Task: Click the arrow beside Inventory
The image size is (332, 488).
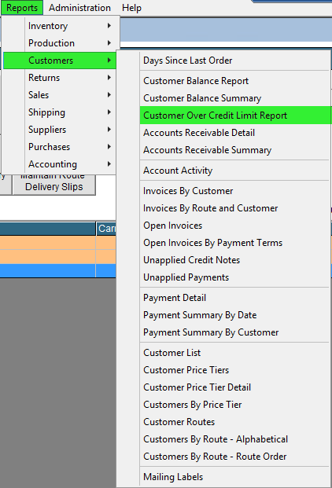Action: click(109, 25)
